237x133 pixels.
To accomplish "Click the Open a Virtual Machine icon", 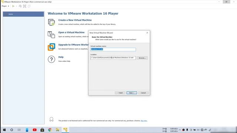I will point(51,35).
